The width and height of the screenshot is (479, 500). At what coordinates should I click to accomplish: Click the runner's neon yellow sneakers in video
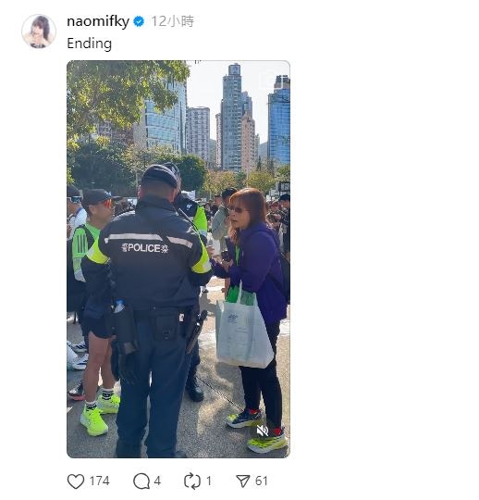[x=99, y=416]
